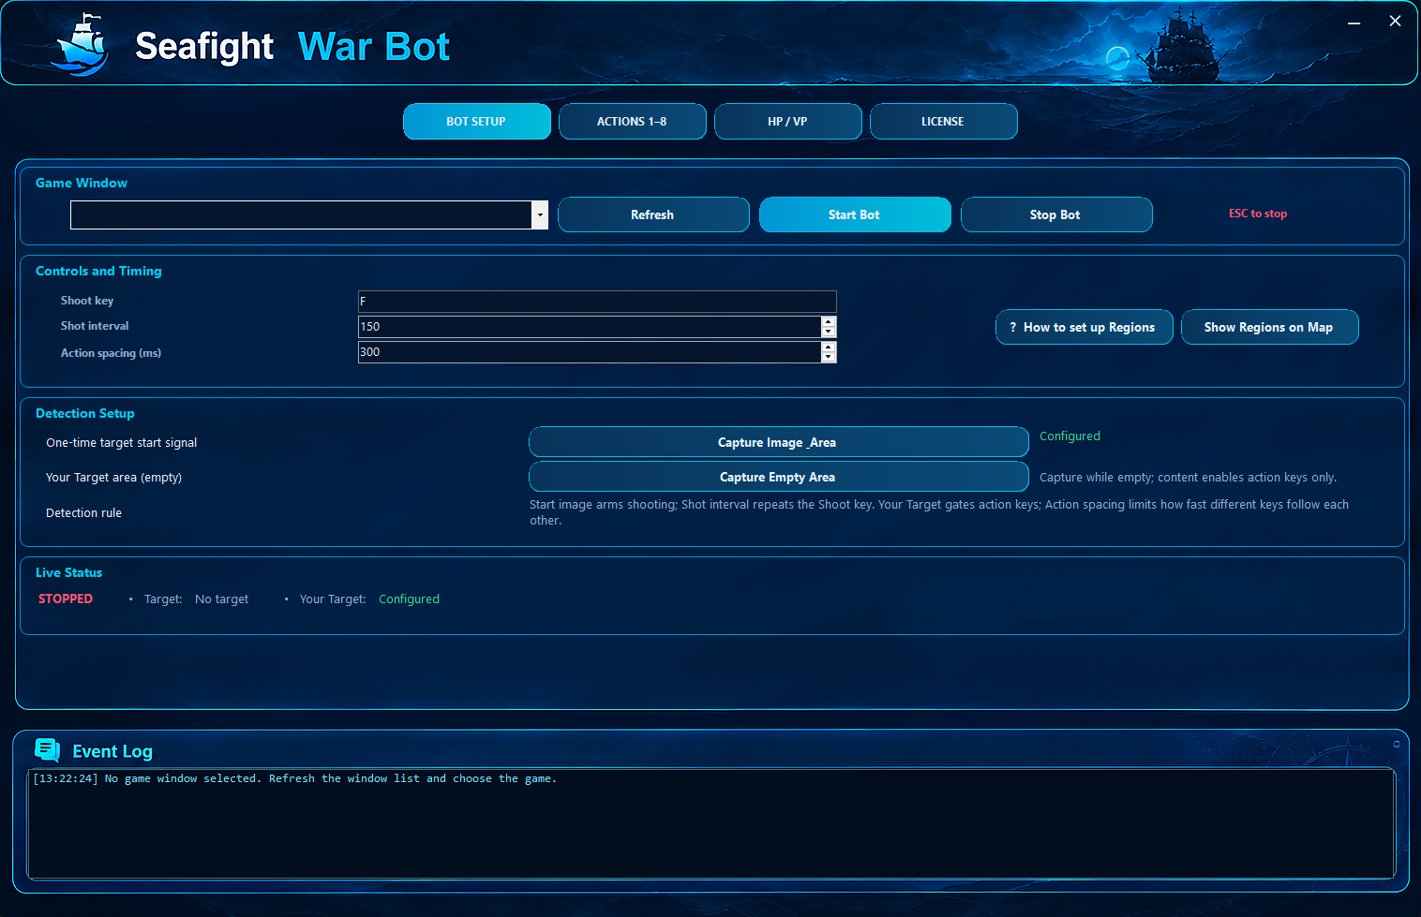Open the Game Window dropdown arrow
1421x917 pixels.
(x=540, y=214)
